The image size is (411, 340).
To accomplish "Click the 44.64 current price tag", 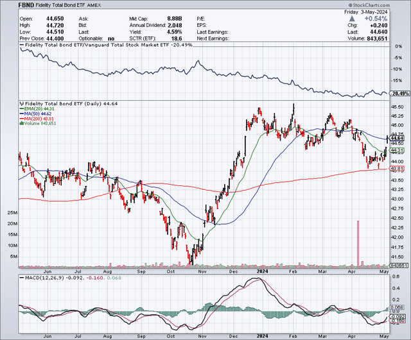I will (x=397, y=139).
